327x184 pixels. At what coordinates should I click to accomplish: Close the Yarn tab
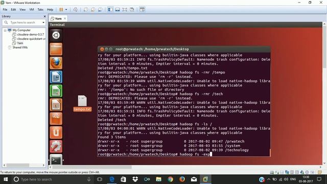click(65, 18)
